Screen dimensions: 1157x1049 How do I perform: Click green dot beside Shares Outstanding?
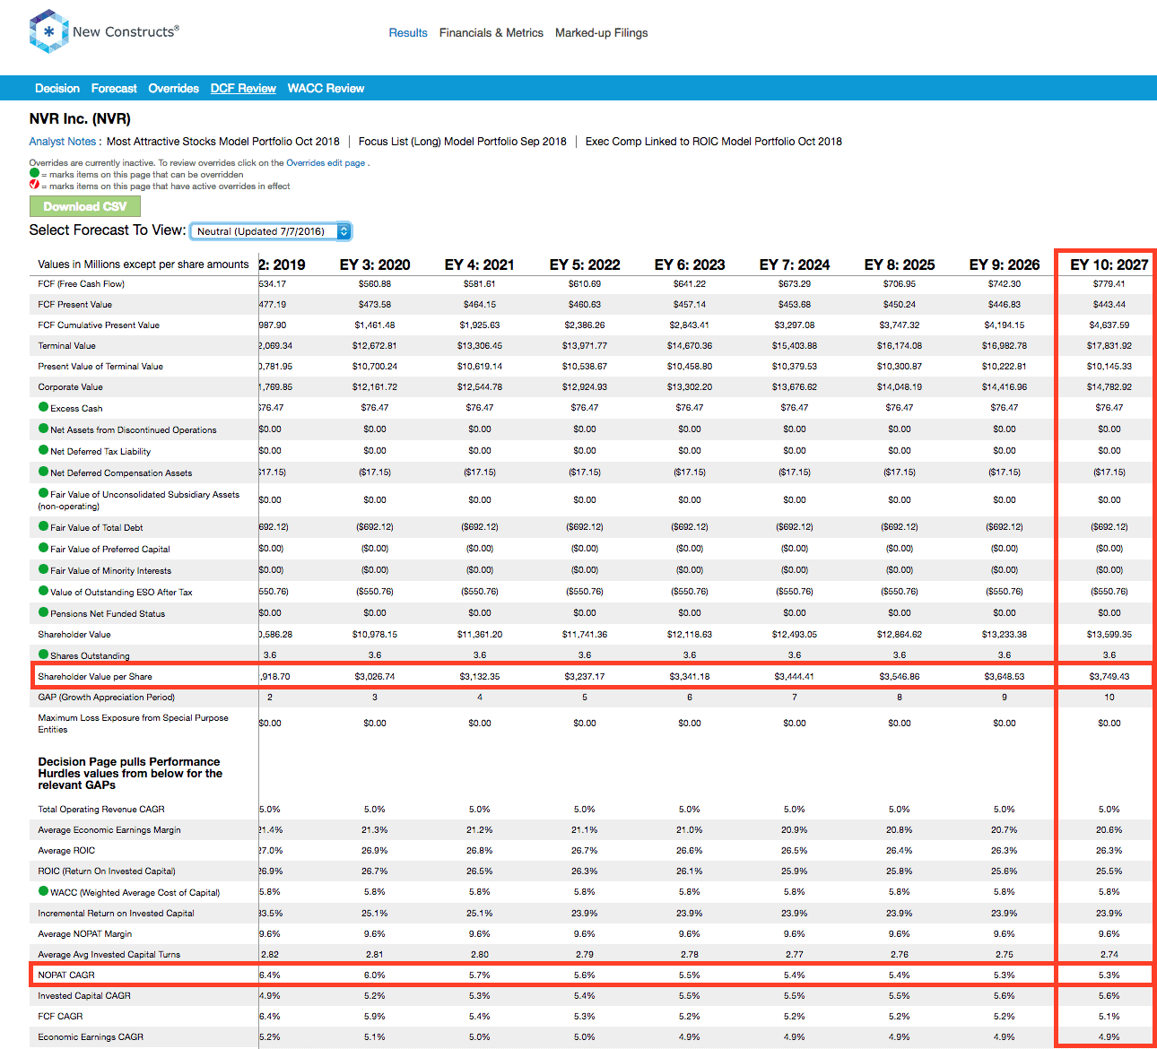[43, 655]
